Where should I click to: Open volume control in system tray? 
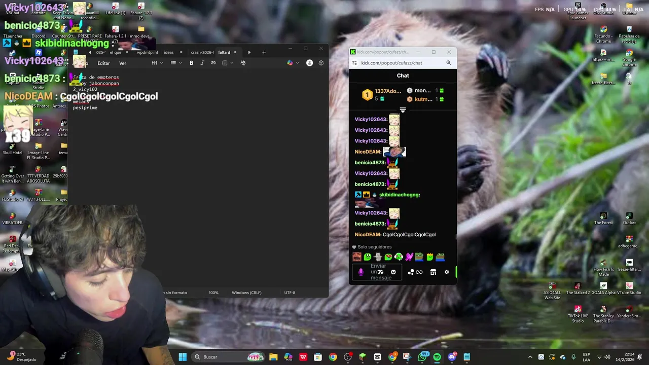[607, 357]
